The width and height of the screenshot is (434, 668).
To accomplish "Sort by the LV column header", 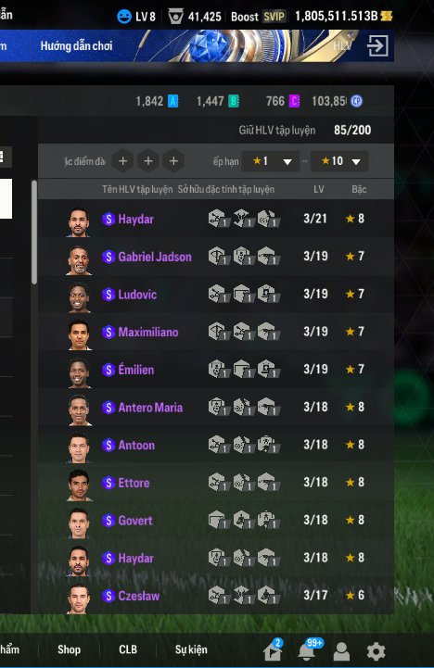I will click(319, 189).
